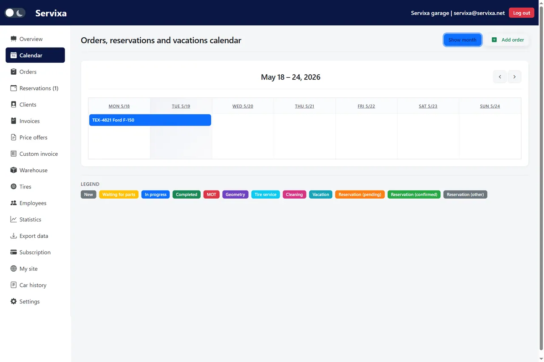This screenshot has height=362, width=544.
Task: Open the TEX-4821 Ford F-150 order
Action: tap(150, 120)
